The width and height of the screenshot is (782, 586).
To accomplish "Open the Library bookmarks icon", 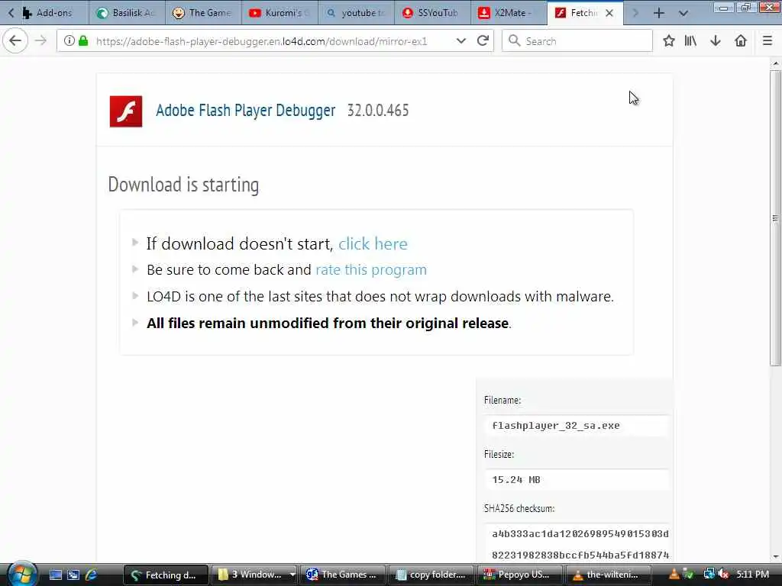I will coord(690,41).
